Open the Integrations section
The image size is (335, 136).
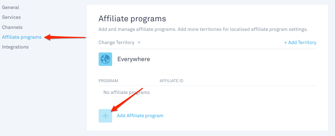click(x=15, y=47)
